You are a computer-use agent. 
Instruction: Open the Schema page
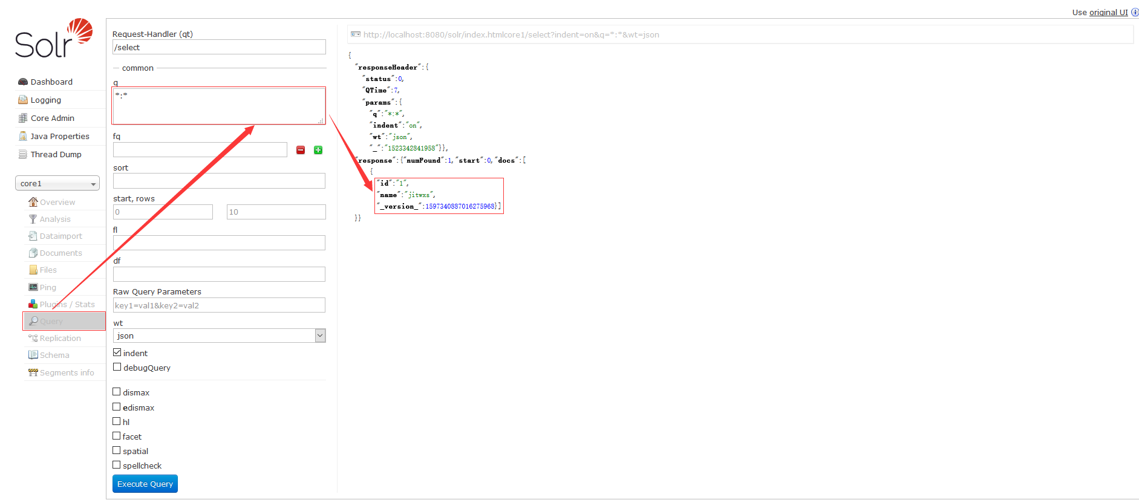click(x=54, y=355)
